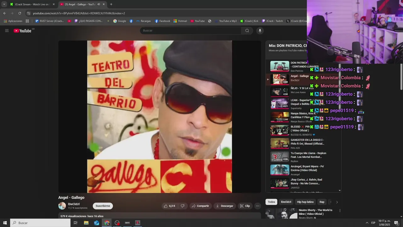Screen dimensions: 403x227
Task: Click in the YouTube Buscar search field
Action: [x=190, y=31]
